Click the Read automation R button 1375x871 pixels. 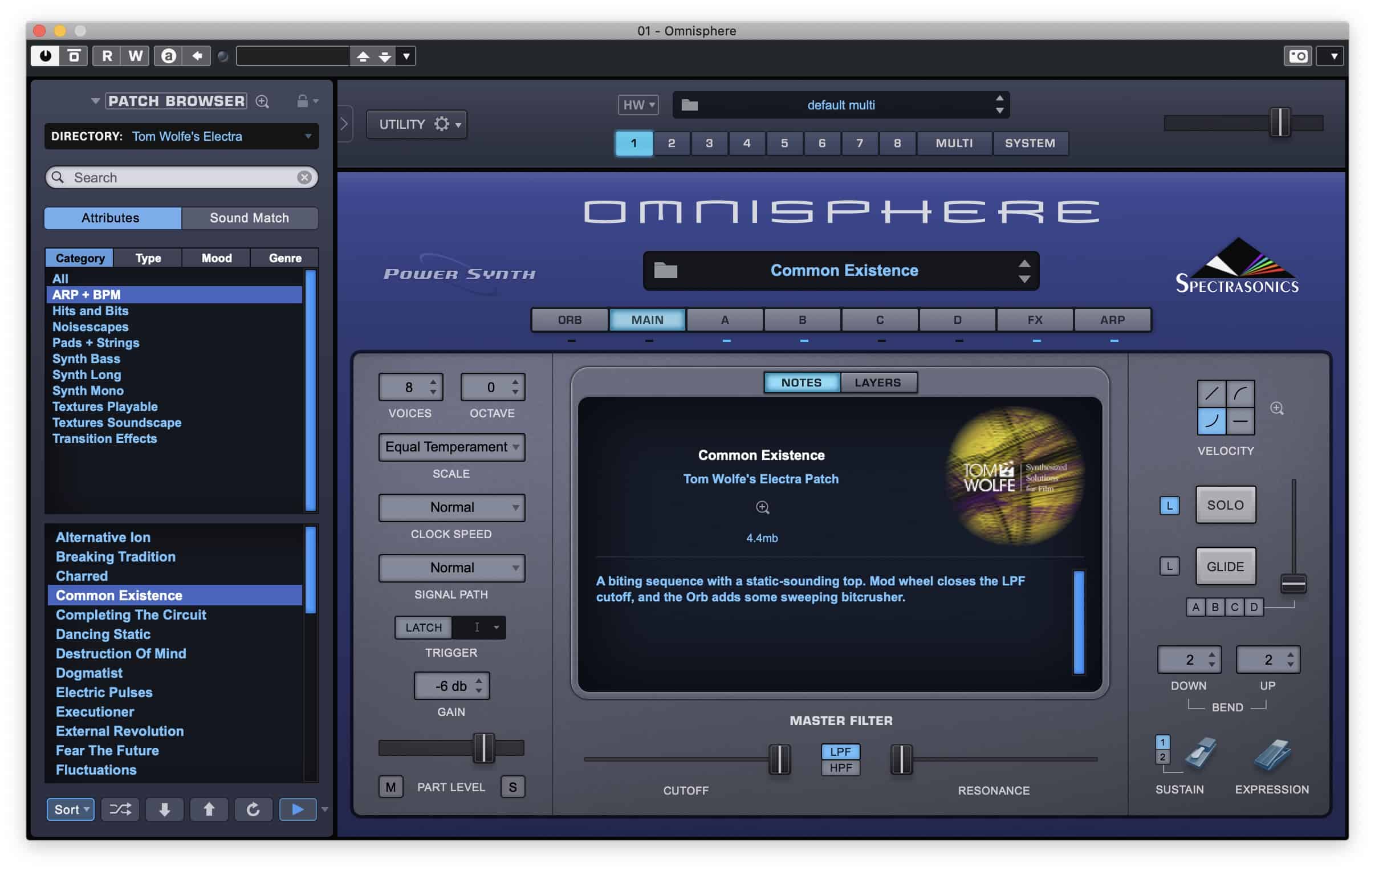[x=107, y=56]
